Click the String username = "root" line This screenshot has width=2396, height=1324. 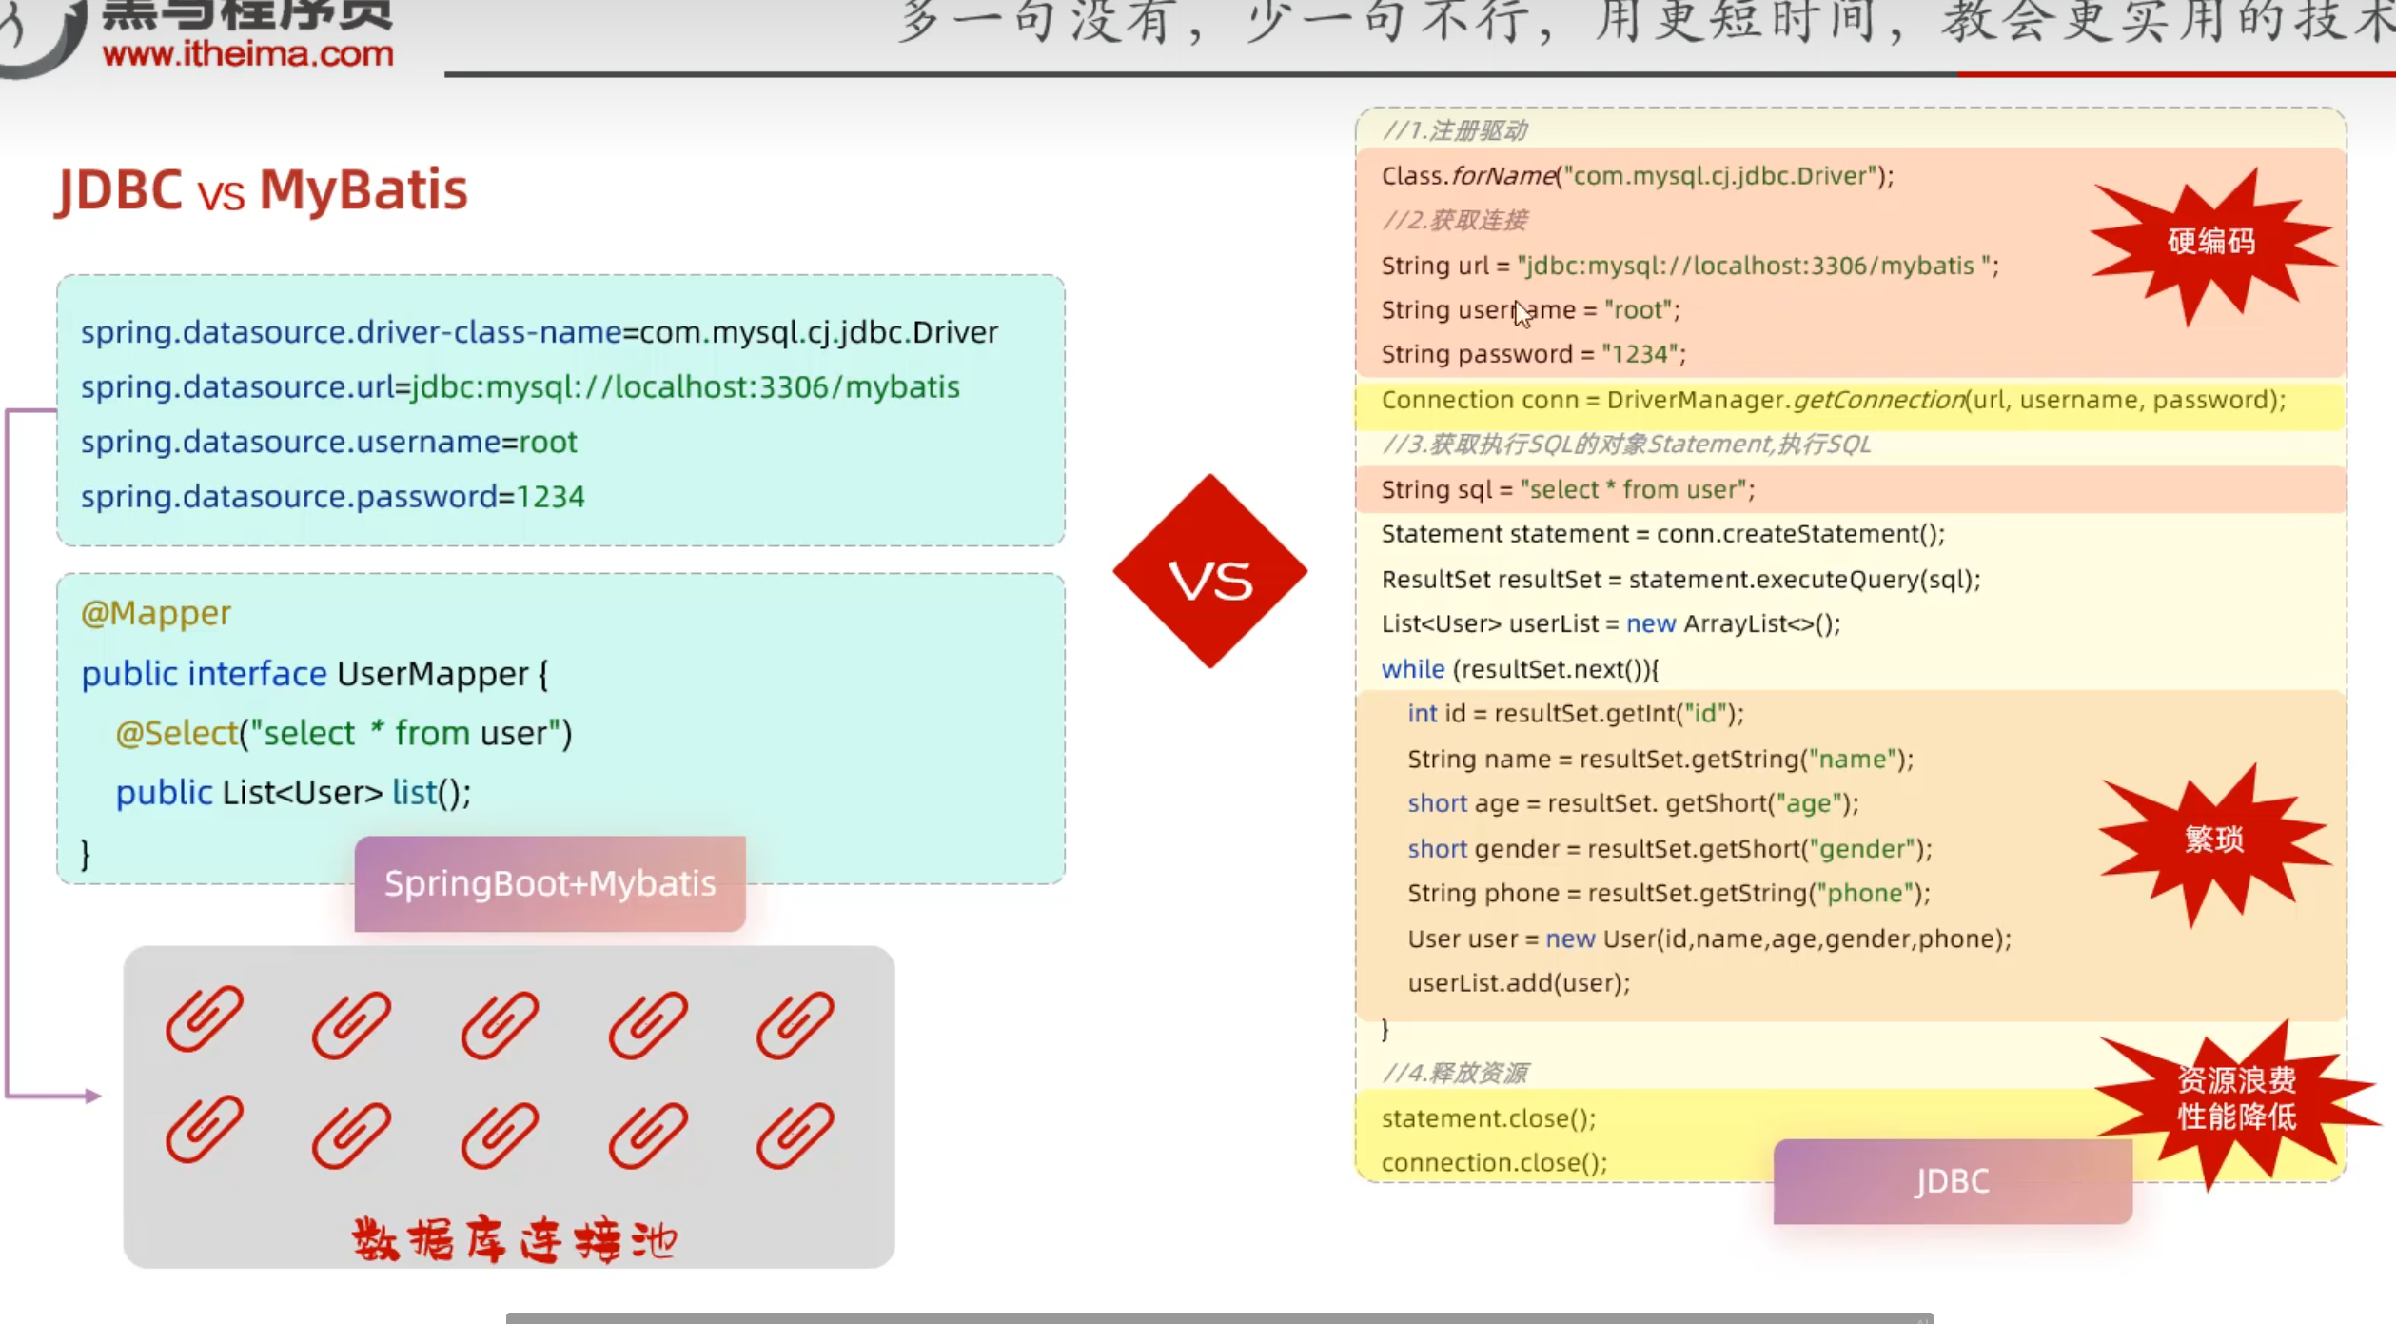tap(1531, 310)
